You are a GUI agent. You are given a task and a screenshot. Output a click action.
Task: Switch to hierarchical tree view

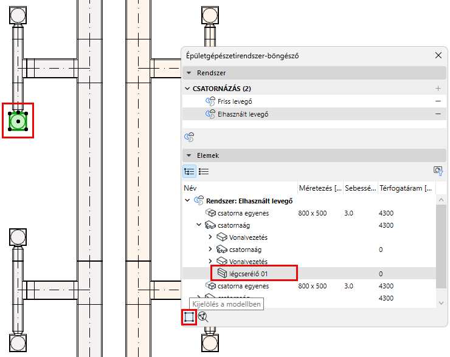click(189, 172)
